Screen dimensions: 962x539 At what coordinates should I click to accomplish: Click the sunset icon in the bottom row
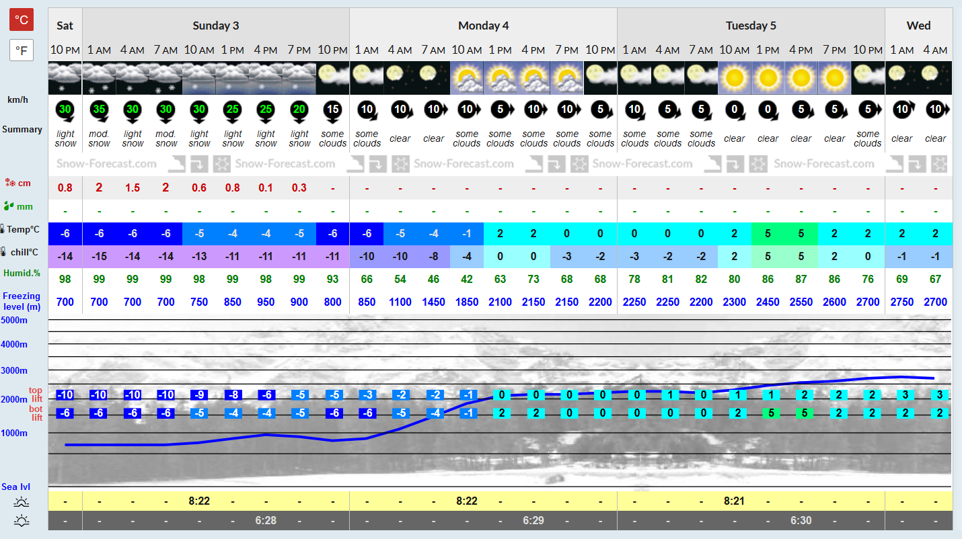click(22, 520)
